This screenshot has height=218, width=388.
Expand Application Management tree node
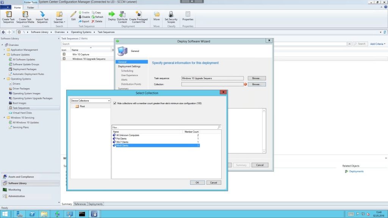pyautogui.click(x=4, y=50)
